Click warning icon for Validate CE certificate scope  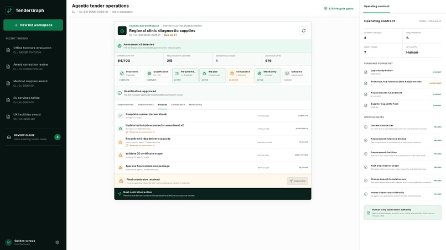pos(120,155)
